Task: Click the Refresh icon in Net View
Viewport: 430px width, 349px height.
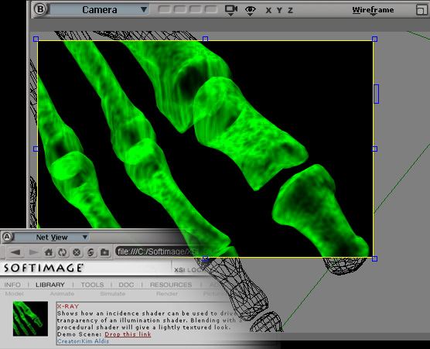Action: tap(63, 251)
